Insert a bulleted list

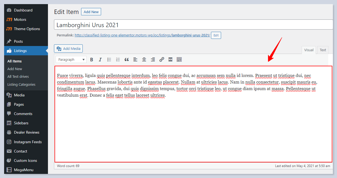coord(109,59)
